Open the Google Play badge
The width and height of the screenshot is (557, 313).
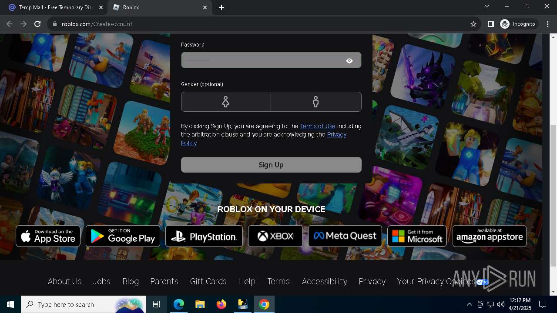pyautogui.click(x=123, y=236)
